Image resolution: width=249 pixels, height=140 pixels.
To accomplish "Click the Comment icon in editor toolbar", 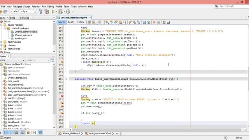I will coord(164,22).
